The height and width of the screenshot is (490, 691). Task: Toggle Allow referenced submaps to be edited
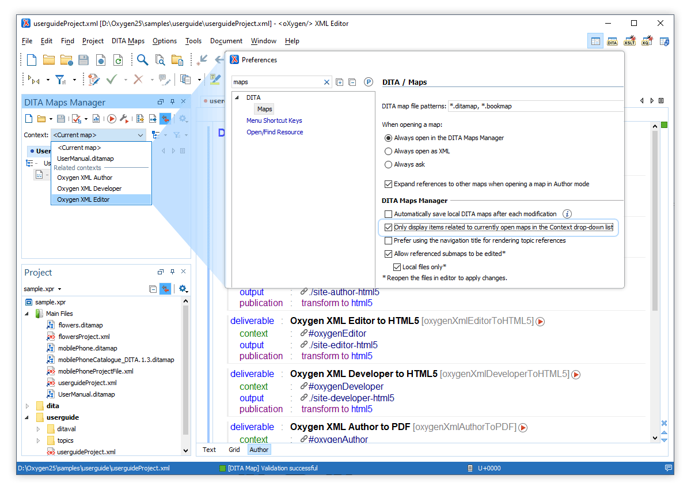point(388,254)
